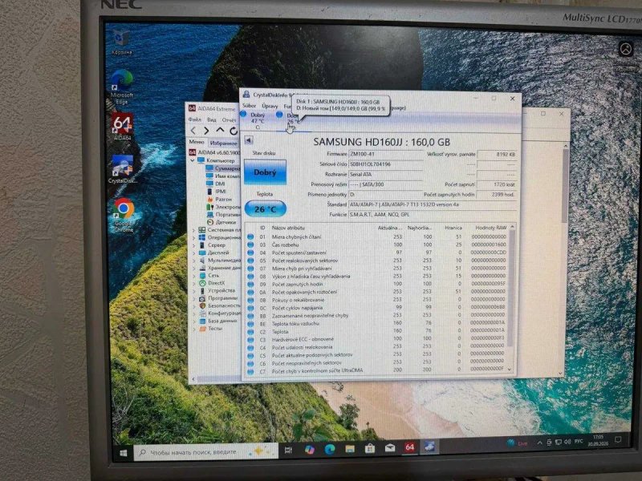This screenshot has width=642, height=481.
Task: Open Copilot from the taskbar
Action: 310,450
